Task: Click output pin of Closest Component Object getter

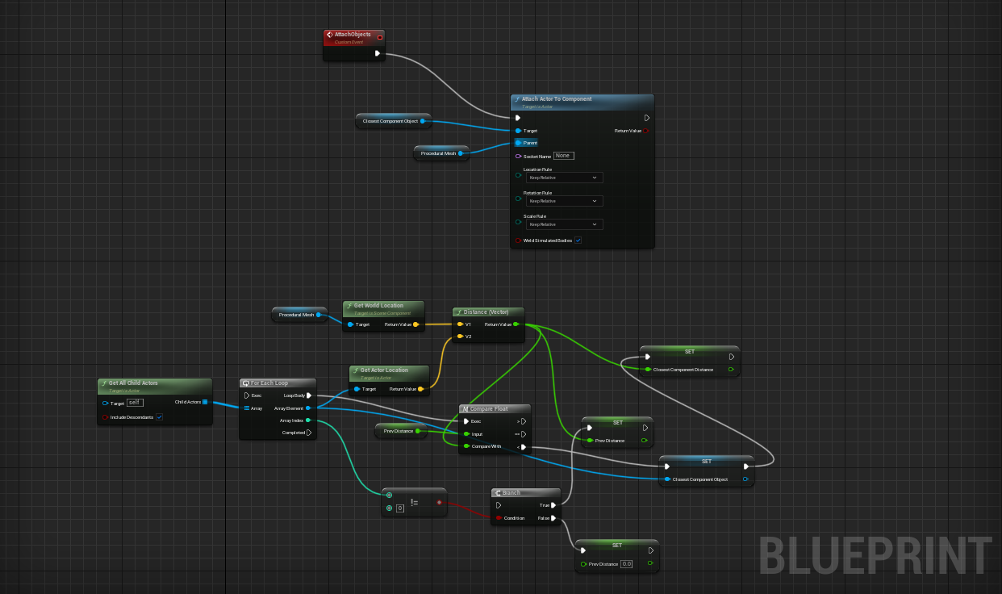Action: pyautogui.click(x=423, y=121)
